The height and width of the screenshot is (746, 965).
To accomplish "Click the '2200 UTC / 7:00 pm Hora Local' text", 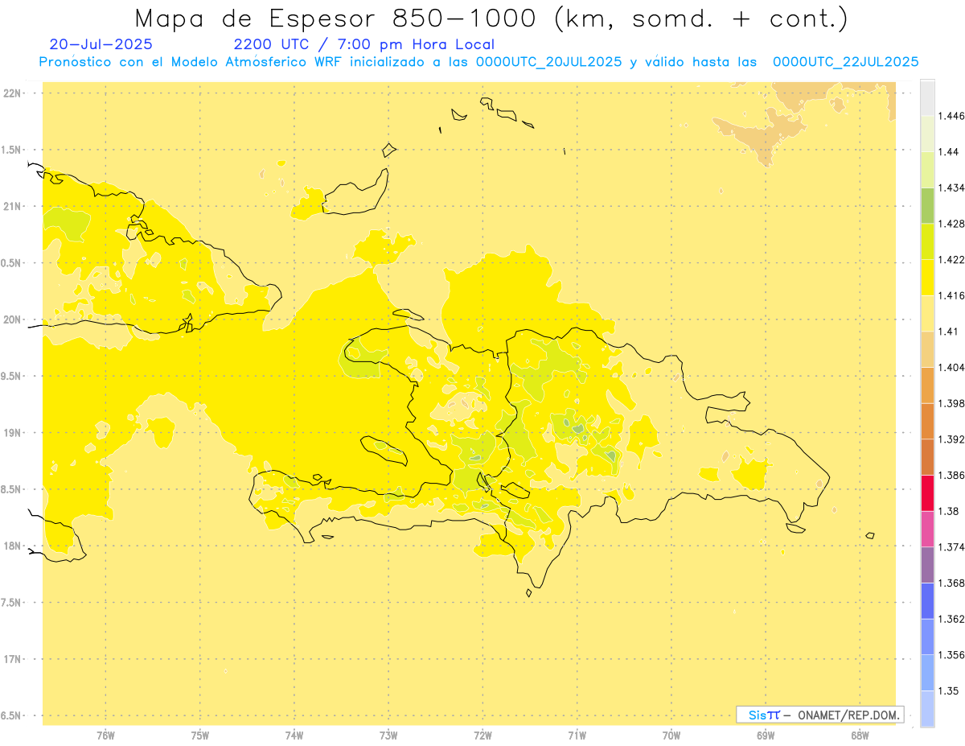I will 363,44.
